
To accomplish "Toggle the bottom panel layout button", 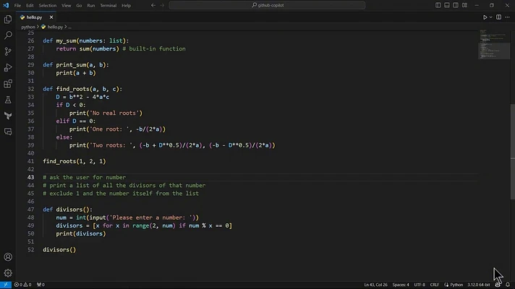I will 447,5.
